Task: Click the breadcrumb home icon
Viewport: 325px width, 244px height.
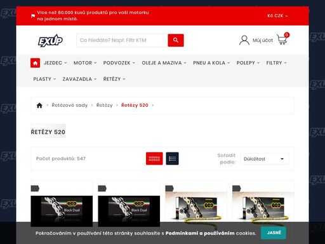Action: 39,105
